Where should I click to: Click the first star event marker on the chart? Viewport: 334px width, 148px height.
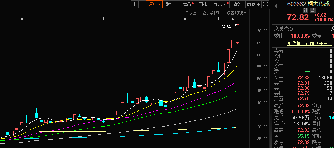coord(22,19)
